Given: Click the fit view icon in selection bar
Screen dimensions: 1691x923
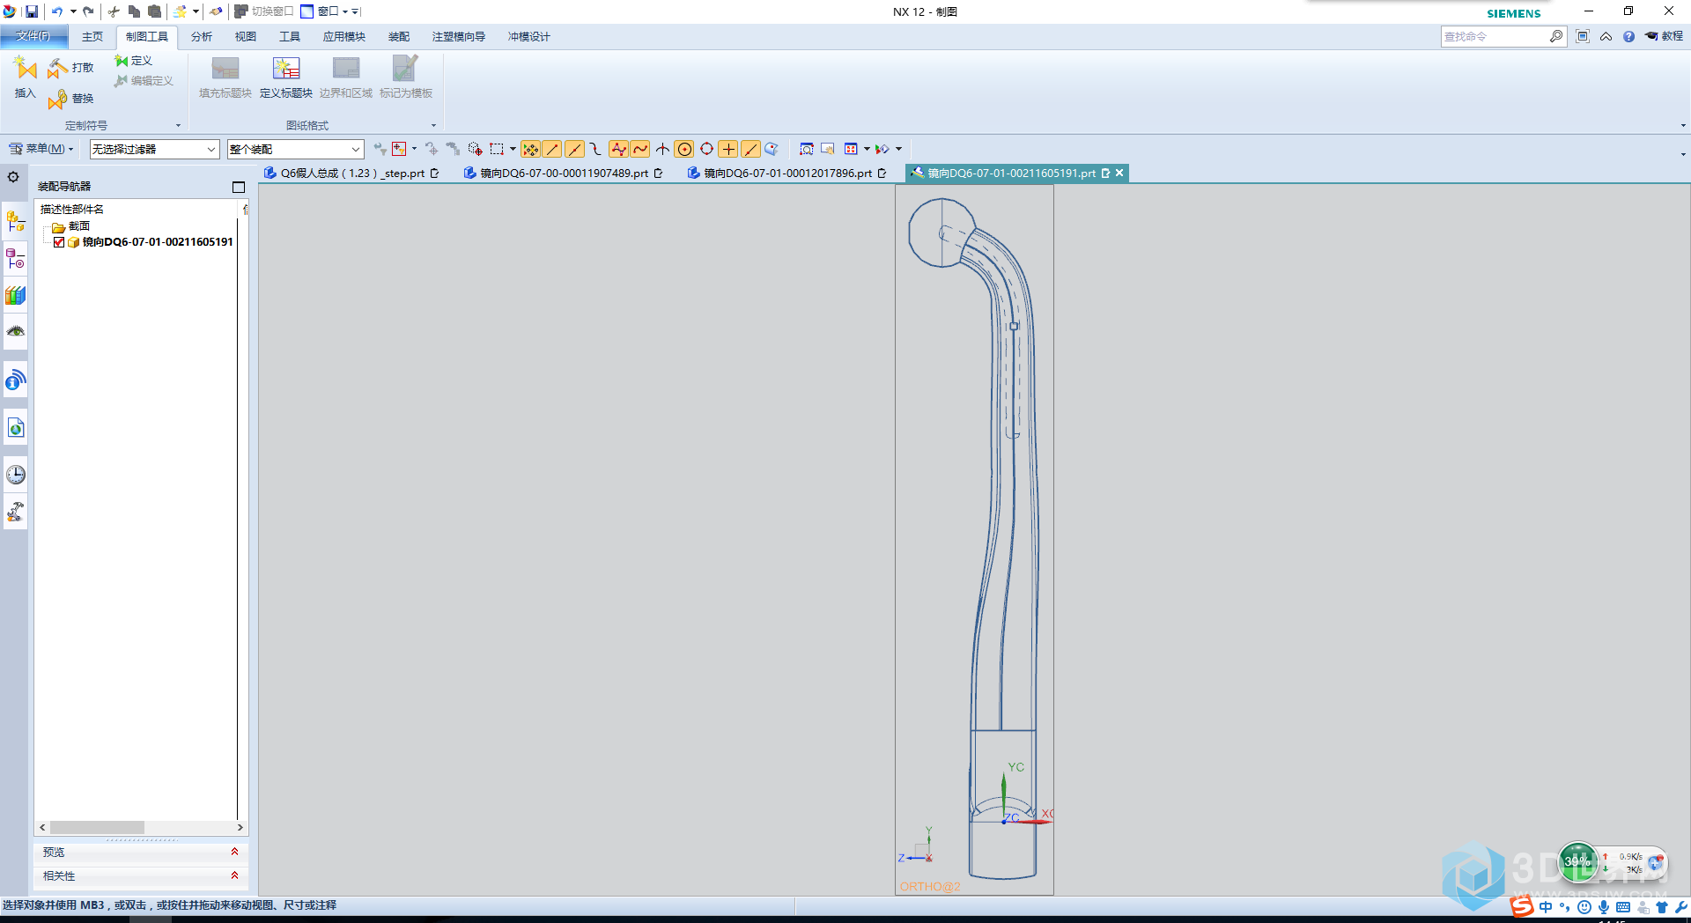Looking at the screenshot, I should click(x=806, y=149).
